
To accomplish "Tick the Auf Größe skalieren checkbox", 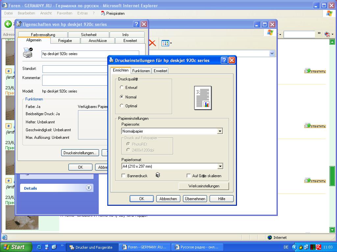I will coord(189,176).
